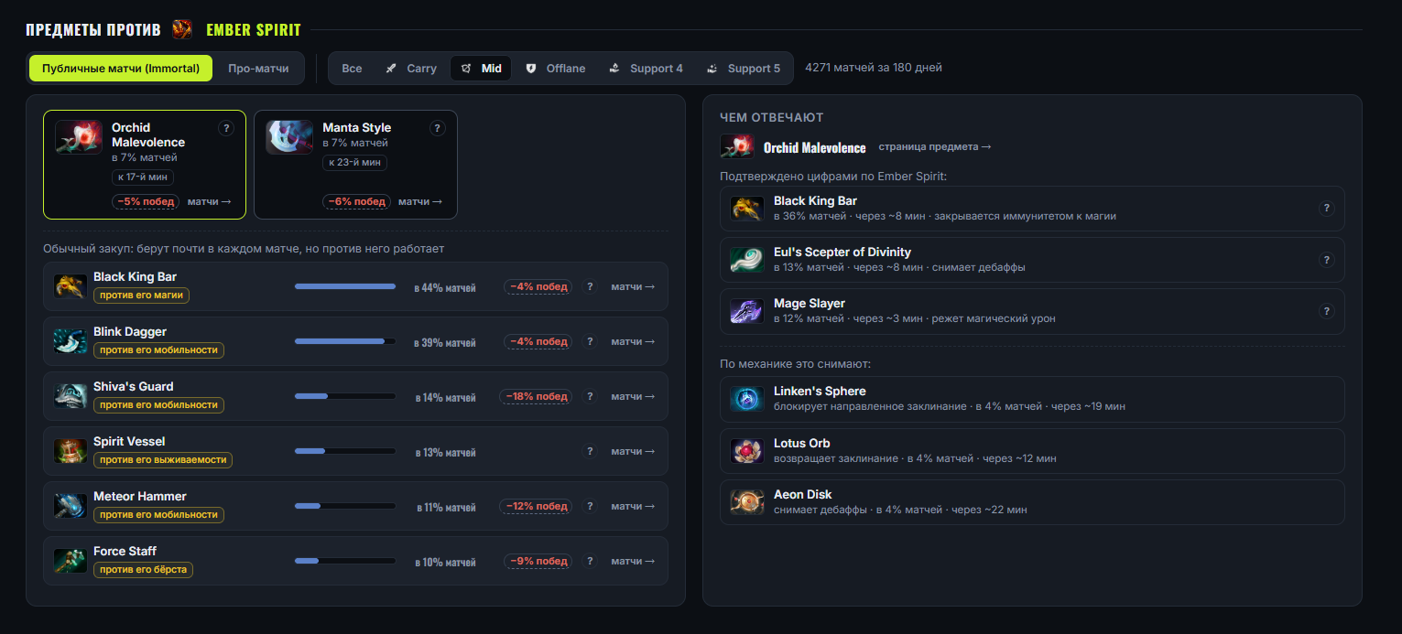
Task: Open question mark for Black King Bar response
Action: pos(1326,209)
